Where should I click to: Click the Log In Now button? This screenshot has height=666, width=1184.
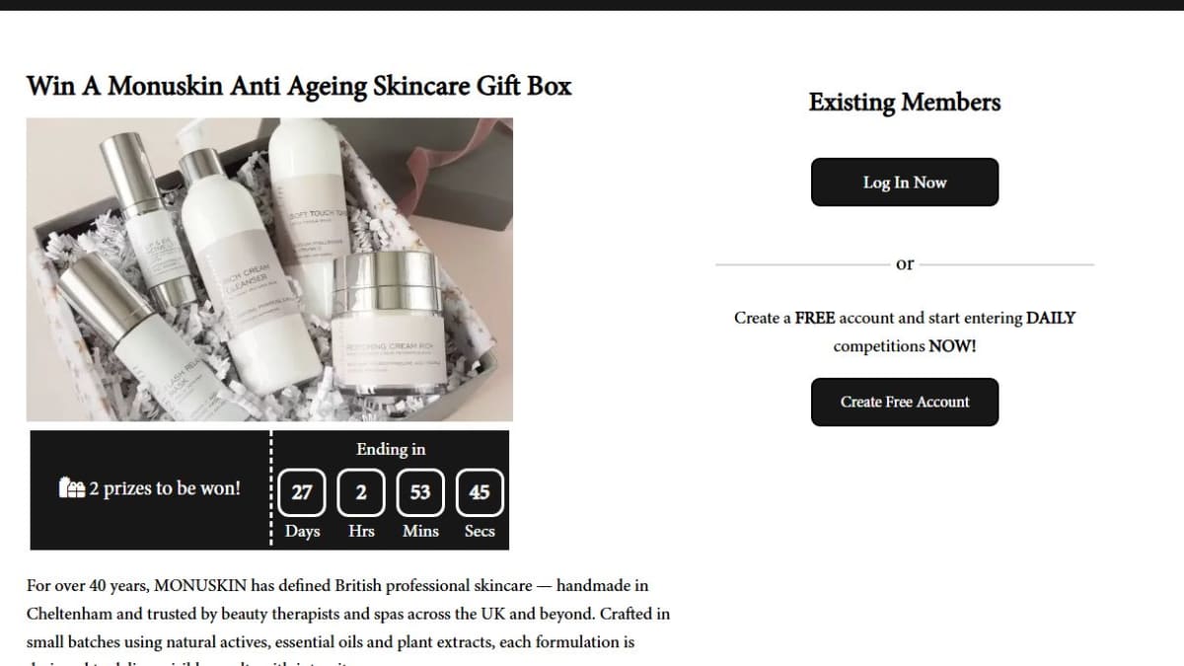click(905, 183)
